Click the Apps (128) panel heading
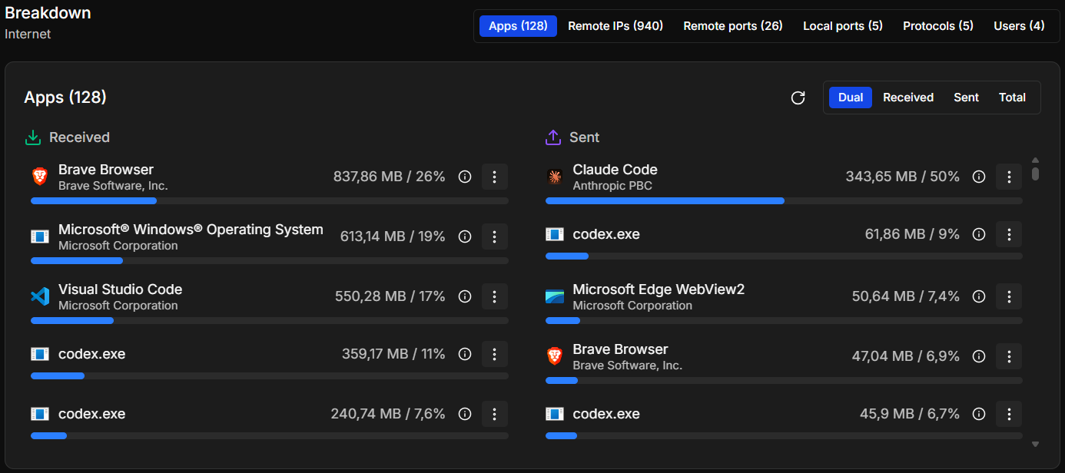This screenshot has height=473, width=1065. pyautogui.click(x=65, y=98)
